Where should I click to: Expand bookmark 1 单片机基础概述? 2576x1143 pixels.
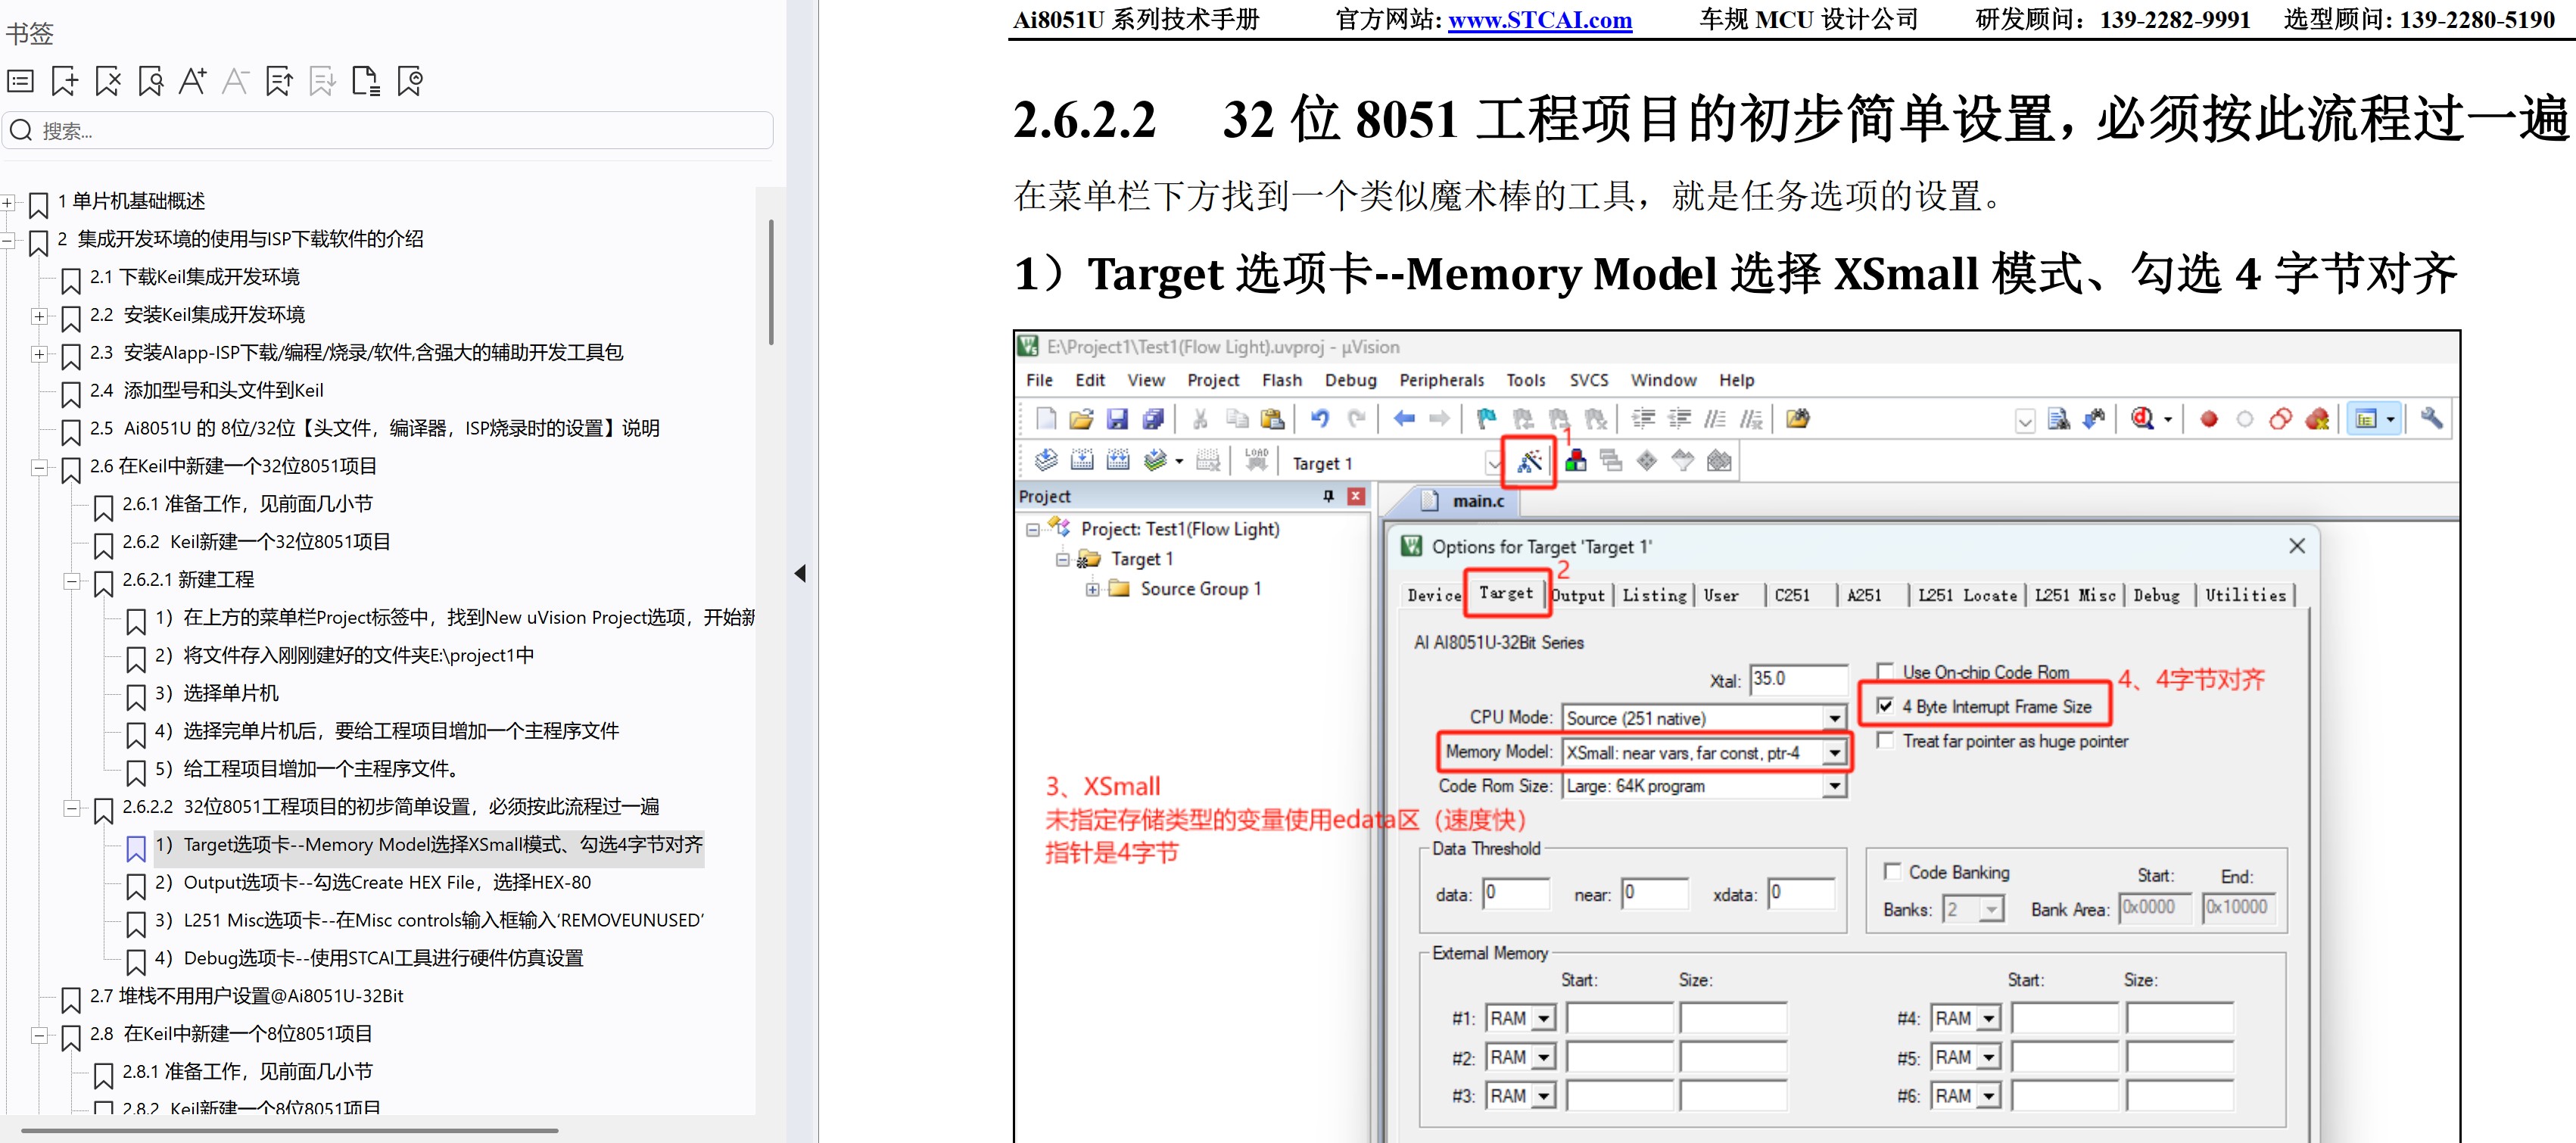[x=7, y=202]
